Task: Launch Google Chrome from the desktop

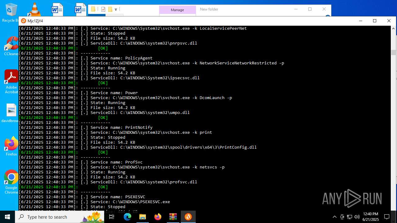Action: click(11, 182)
